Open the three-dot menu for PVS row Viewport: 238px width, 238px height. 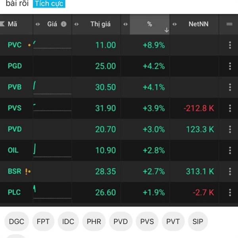[230, 108]
